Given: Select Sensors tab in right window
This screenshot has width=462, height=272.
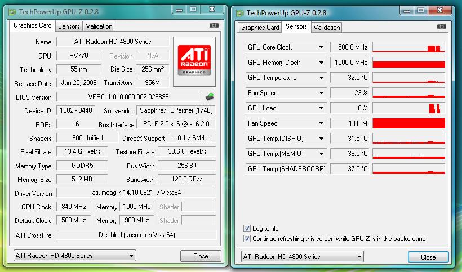Looking at the screenshot, I should pos(296,26).
